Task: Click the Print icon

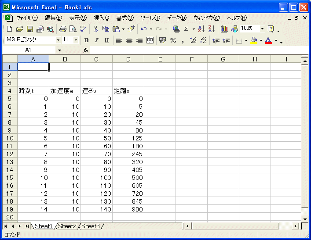Action: pyautogui.click(x=63, y=29)
